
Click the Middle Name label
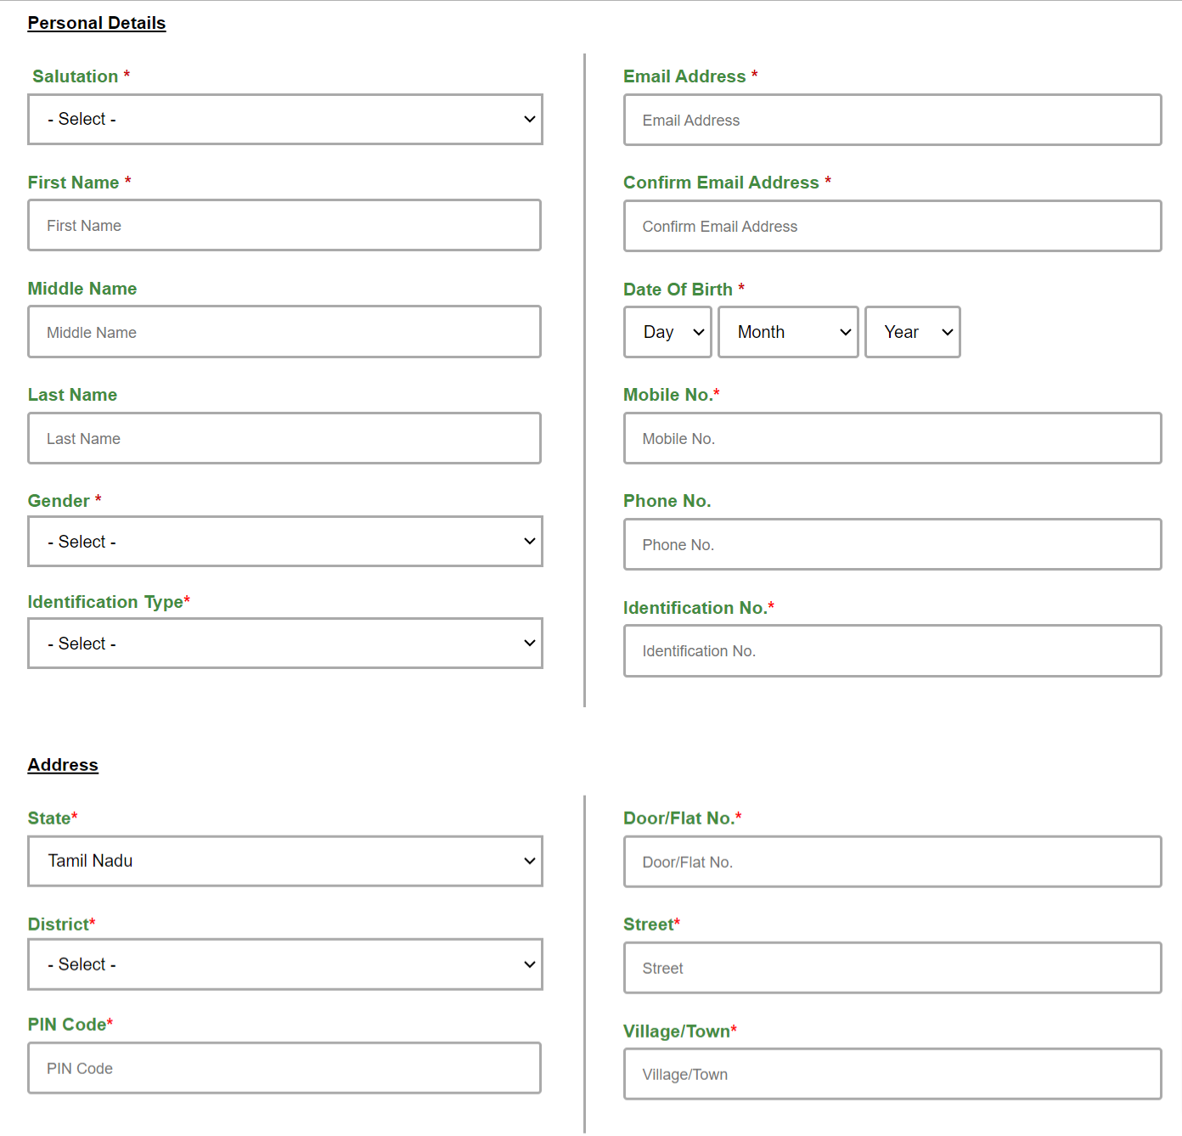pyautogui.click(x=82, y=289)
